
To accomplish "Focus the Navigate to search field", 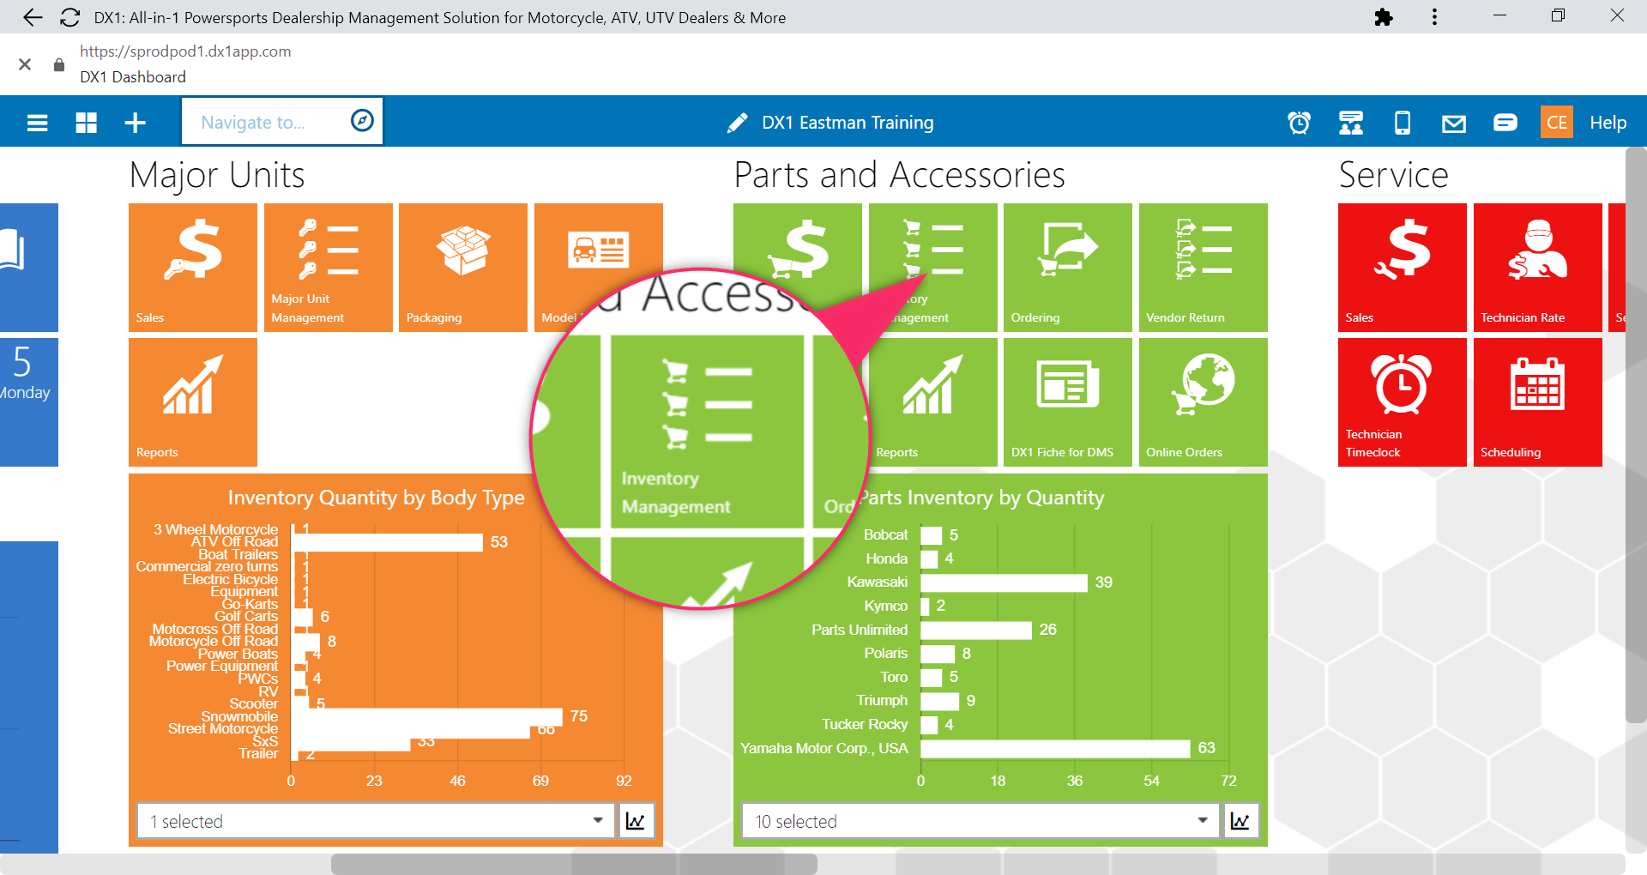I will [282, 122].
